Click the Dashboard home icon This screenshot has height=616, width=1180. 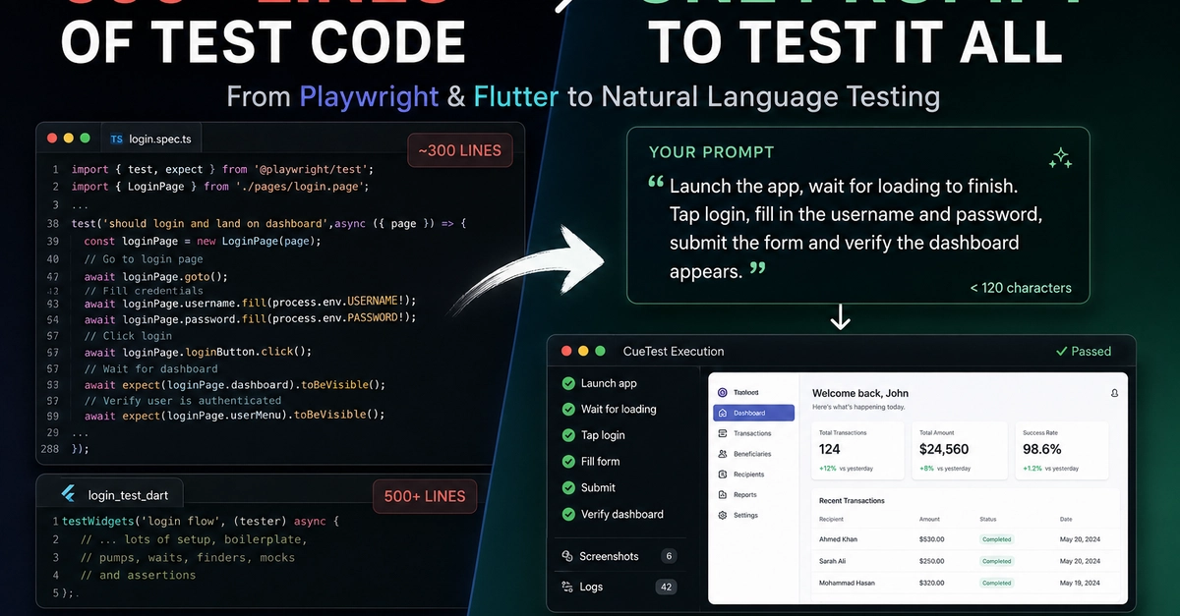[723, 413]
